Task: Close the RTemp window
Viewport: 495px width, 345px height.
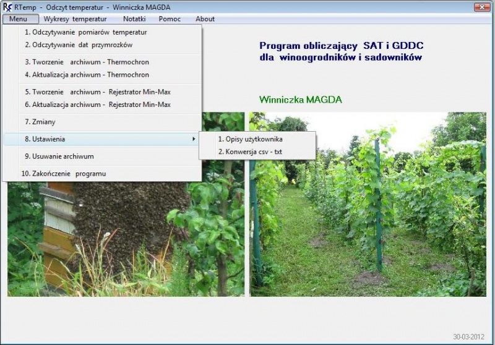Action: (482, 7)
